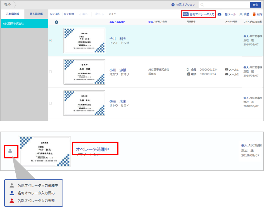Image resolution: width=264 pixels, height=207 pixels.
Task: Check the checkbox for 小川 沙織
Action: [50, 72]
